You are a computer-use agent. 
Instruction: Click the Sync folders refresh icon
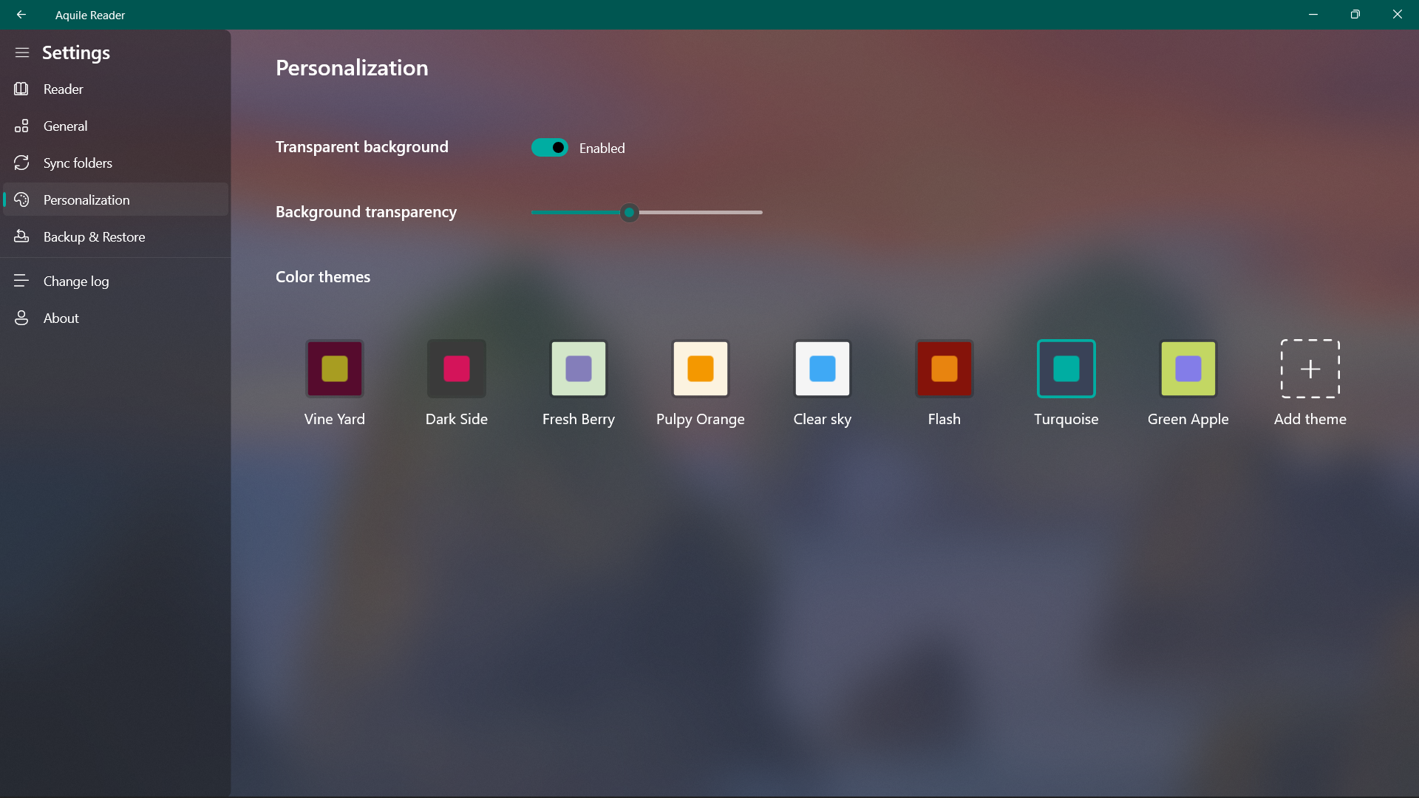(21, 163)
